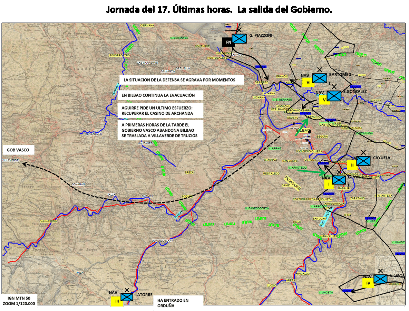The image size is (409, 311).
Task: Click the yellow IV brigade box
Action: [x=368, y=283]
